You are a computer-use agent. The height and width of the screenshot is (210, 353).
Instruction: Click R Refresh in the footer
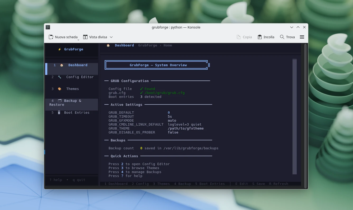[278, 184]
